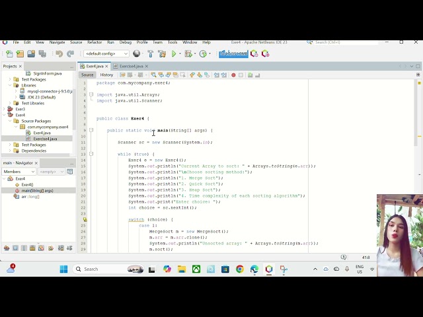Open the Members dropdown in Navigator
This screenshot has width=423, height=317.
point(19,172)
